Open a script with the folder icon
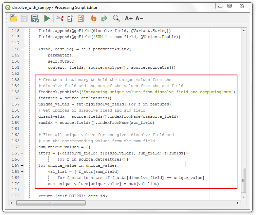The width and height of the screenshot is (256, 215). click(14, 18)
